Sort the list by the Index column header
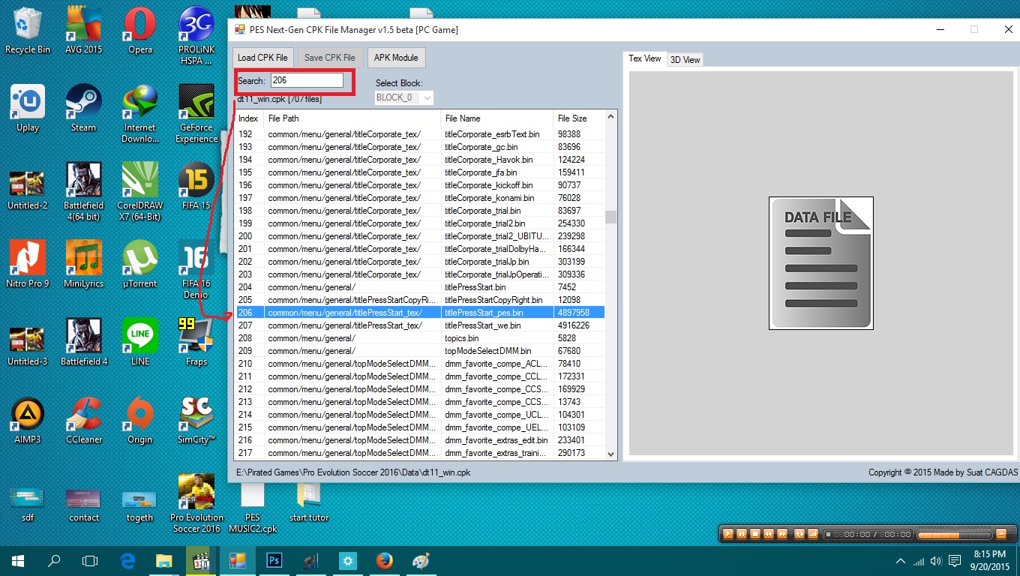This screenshot has height=576, width=1020. point(249,118)
